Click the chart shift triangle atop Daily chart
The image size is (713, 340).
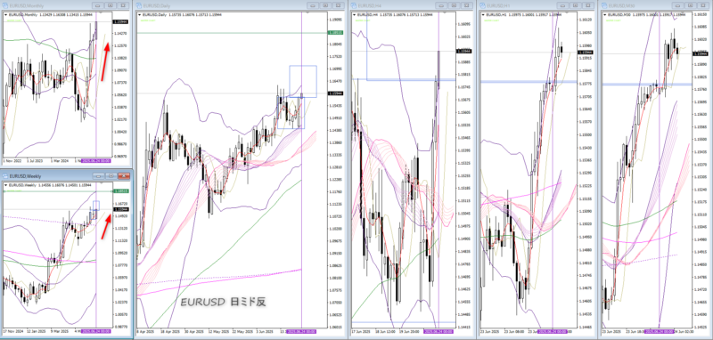coord(307,12)
